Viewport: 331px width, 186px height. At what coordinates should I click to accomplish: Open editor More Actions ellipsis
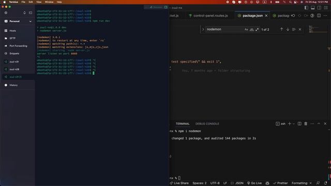click(325, 16)
